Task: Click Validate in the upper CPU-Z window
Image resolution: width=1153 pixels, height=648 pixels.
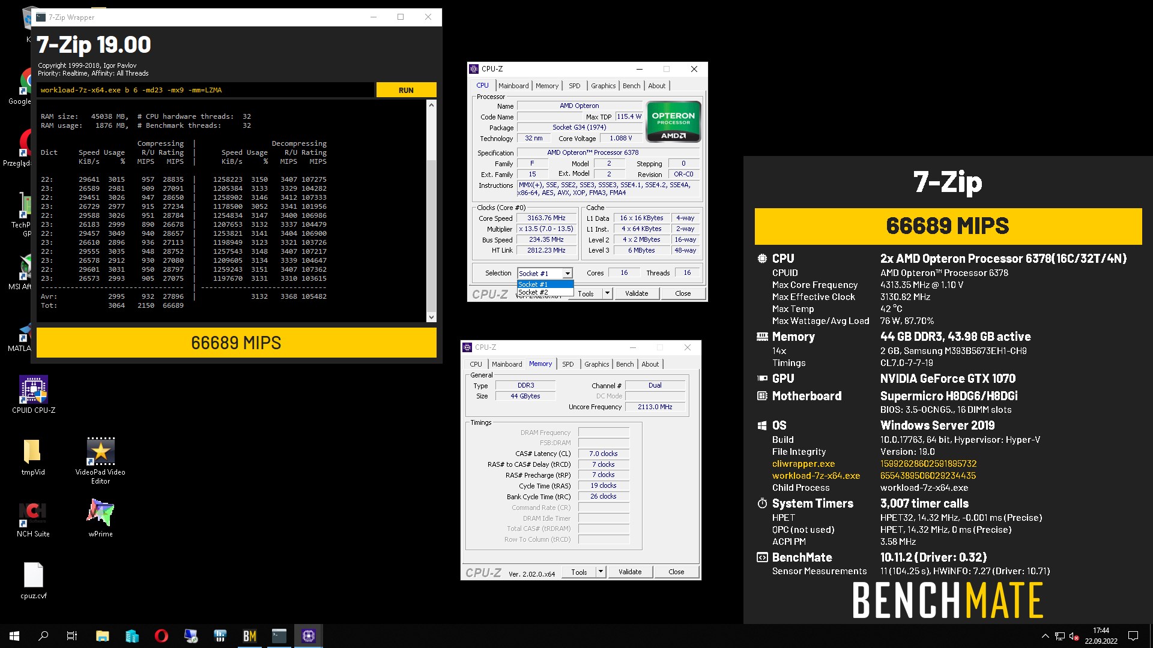Action: coord(637,293)
